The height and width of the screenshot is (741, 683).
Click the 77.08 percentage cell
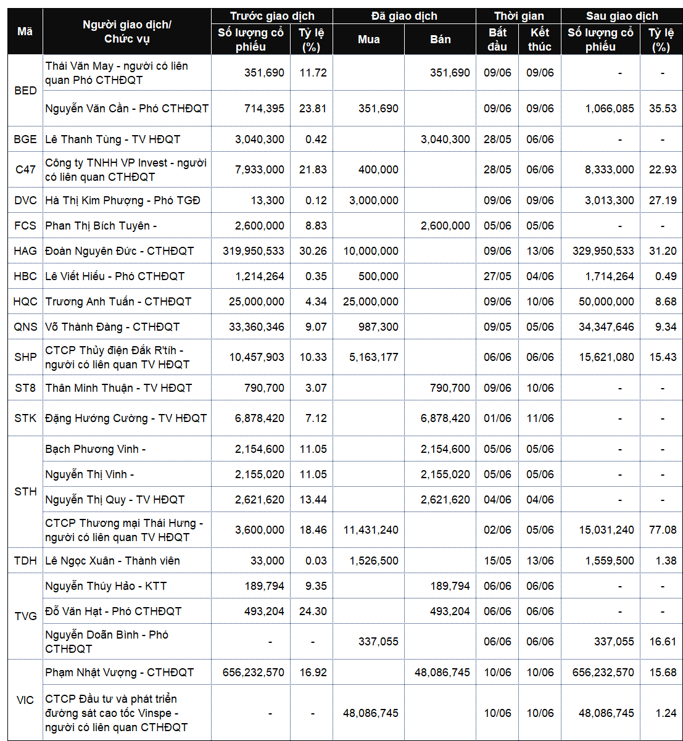point(663,529)
